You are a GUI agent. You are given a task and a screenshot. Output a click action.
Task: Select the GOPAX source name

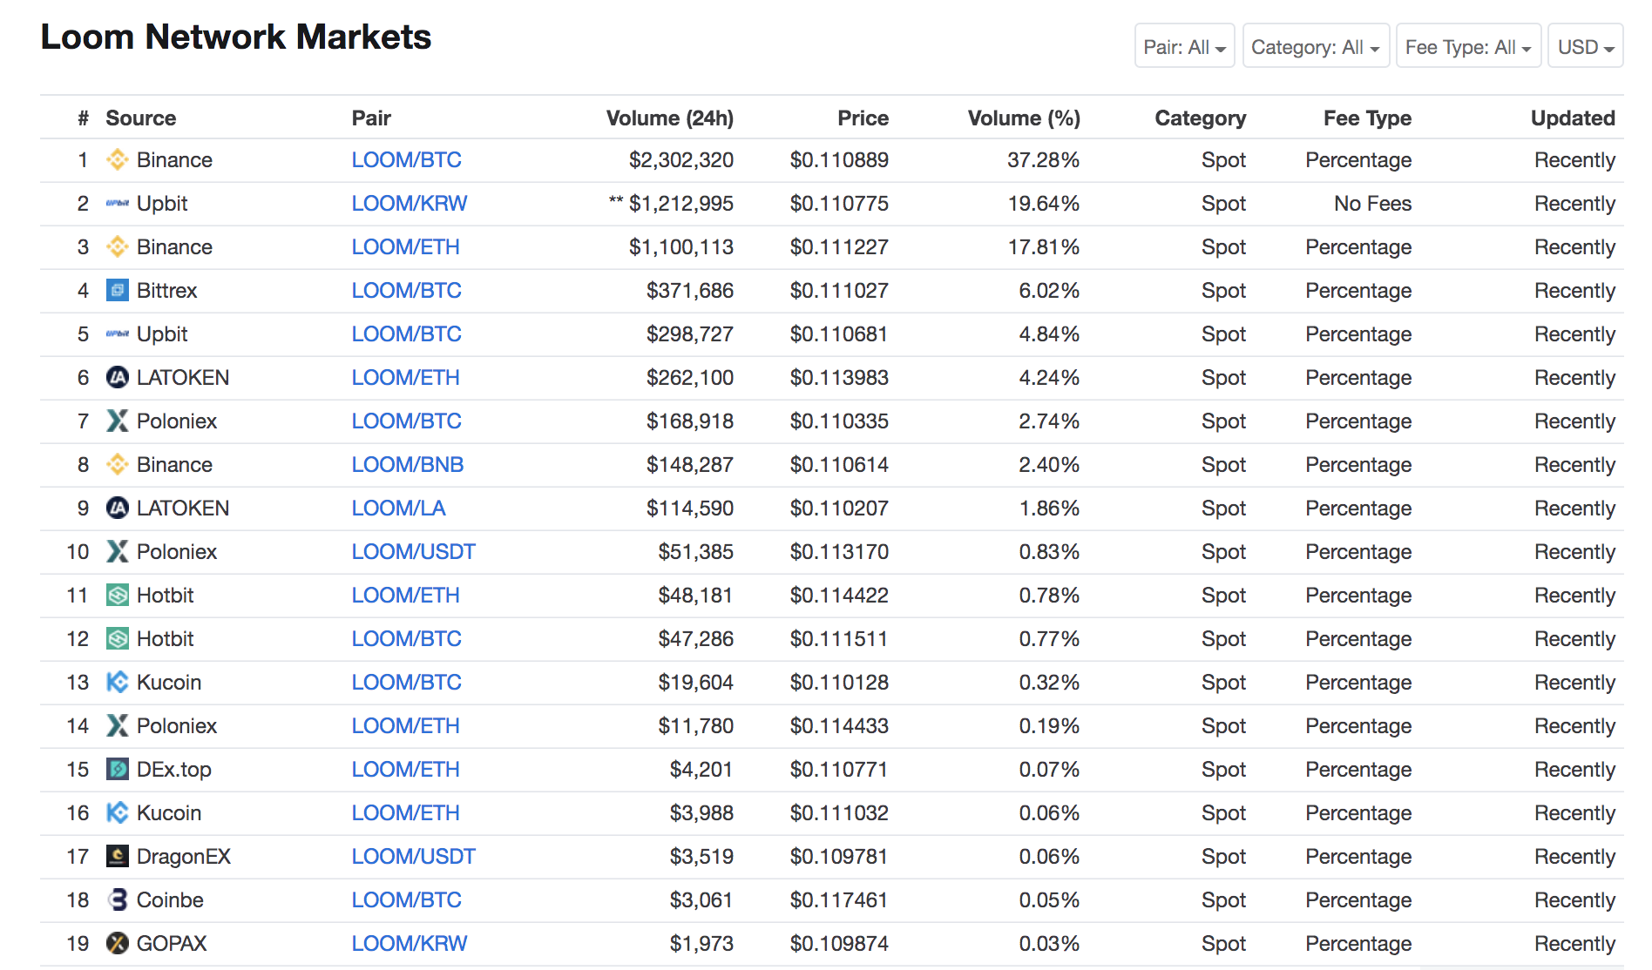(x=172, y=943)
